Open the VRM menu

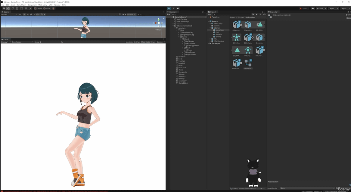[51, 5]
